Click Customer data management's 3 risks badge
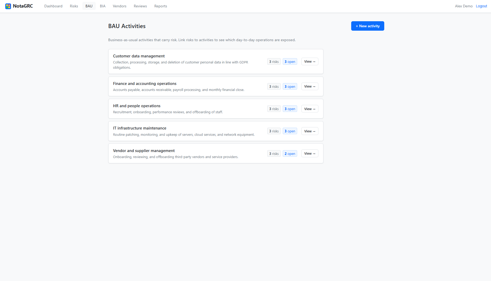 pos(274,62)
